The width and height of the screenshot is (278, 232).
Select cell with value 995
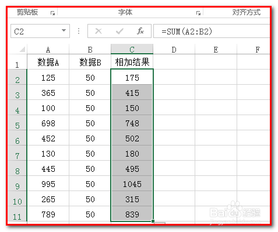tap(48, 183)
